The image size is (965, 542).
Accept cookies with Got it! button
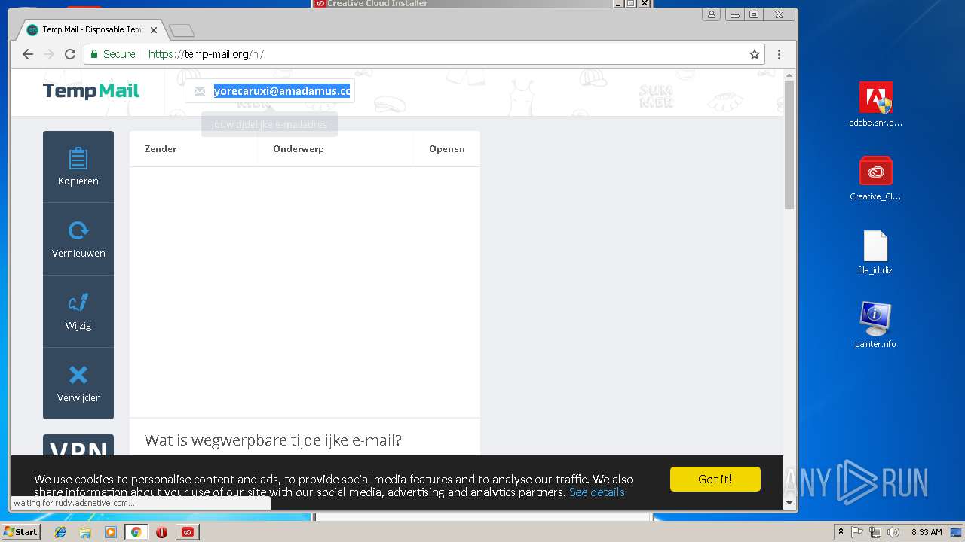715,479
